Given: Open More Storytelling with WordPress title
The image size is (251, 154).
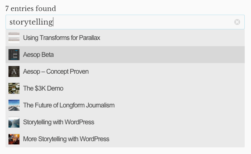Looking at the screenshot, I should [x=66, y=139].
